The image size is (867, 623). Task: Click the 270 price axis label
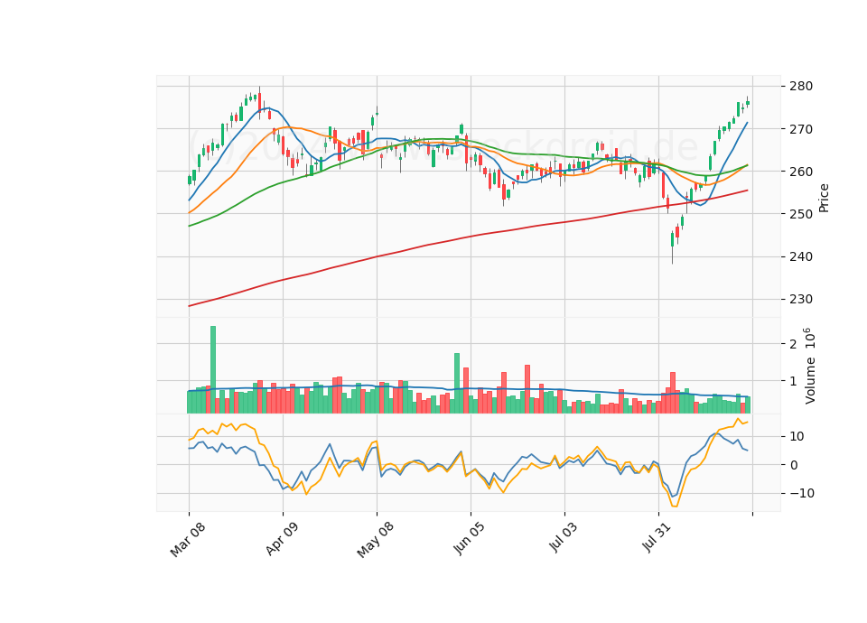(x=802, y=129)
